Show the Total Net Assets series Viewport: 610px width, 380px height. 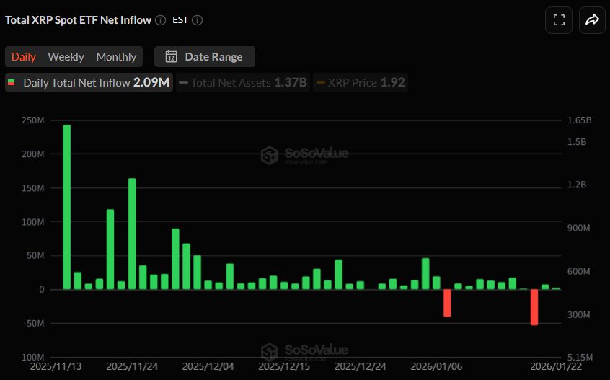(x=243, y=83)
